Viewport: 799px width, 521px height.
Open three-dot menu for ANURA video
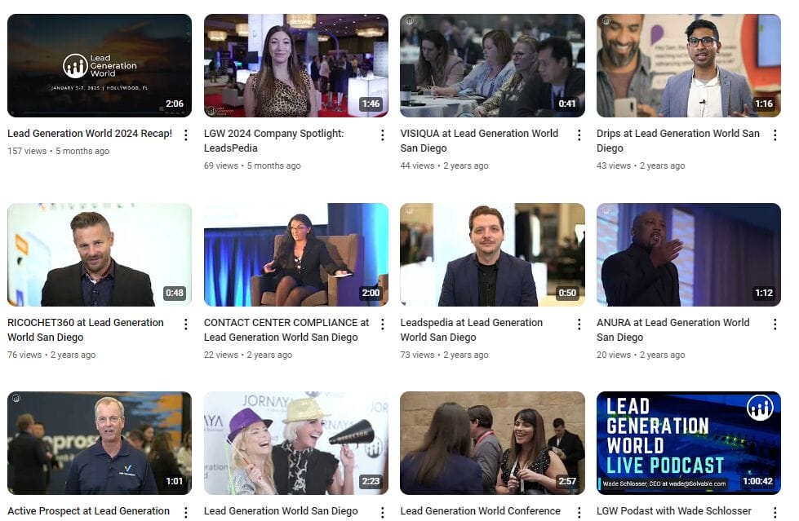point(775,324)
